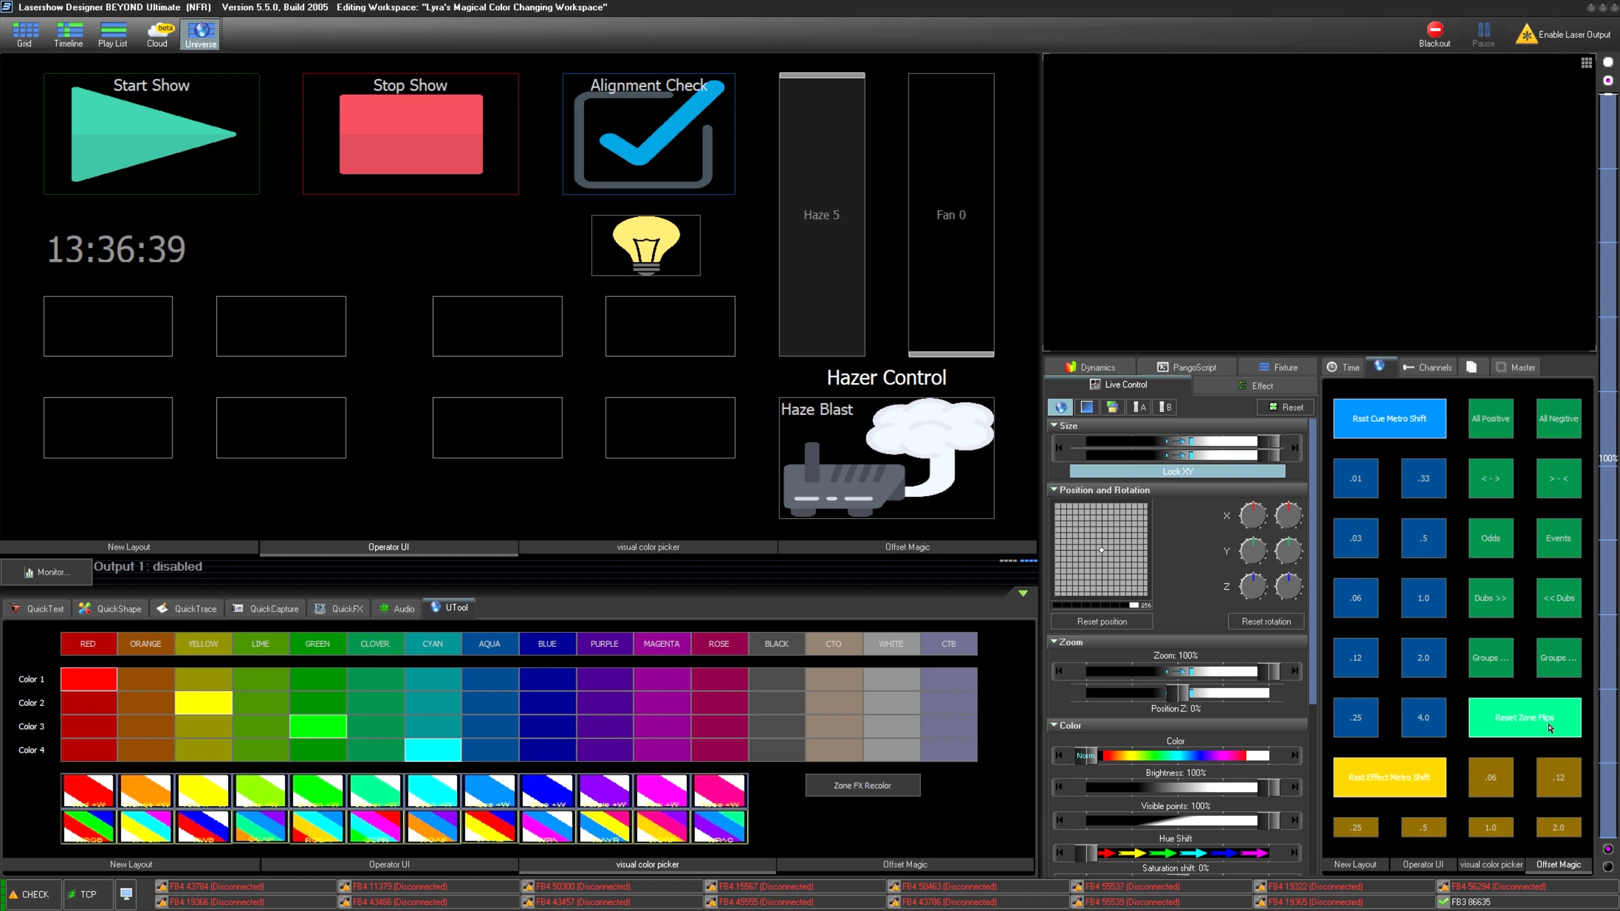Open the QuickCapture tab
The width and height of the screenshot is (1620, 911).
tap(265, 609)
